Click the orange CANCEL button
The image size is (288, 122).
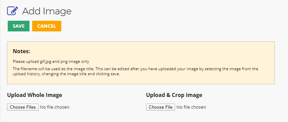point(47,26)
